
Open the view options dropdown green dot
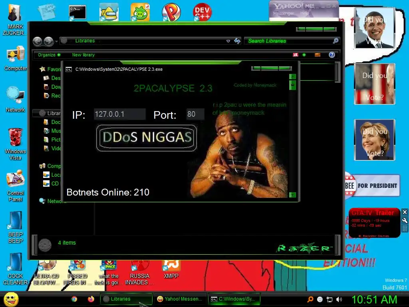point(304,55)
